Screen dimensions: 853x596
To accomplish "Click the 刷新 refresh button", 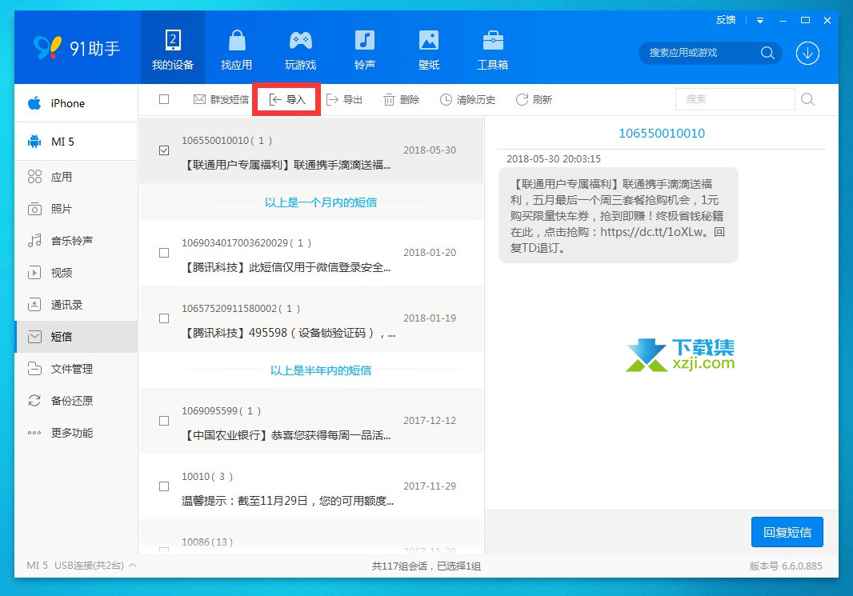I will [x=534, y=99].
